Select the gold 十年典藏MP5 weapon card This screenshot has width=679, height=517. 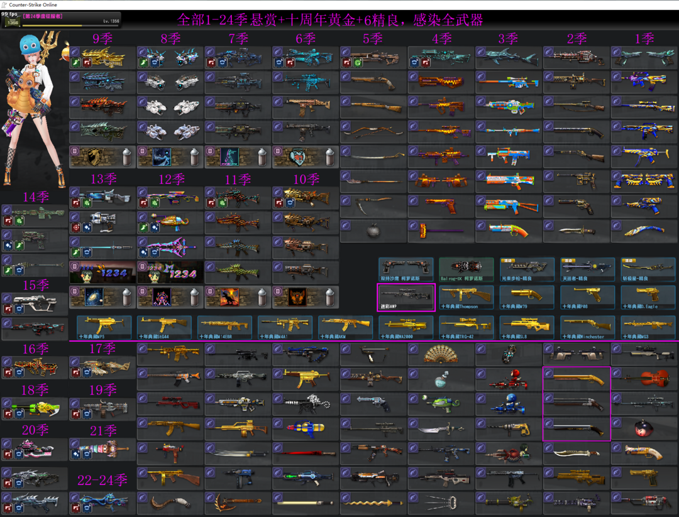[x=104, y=327]
